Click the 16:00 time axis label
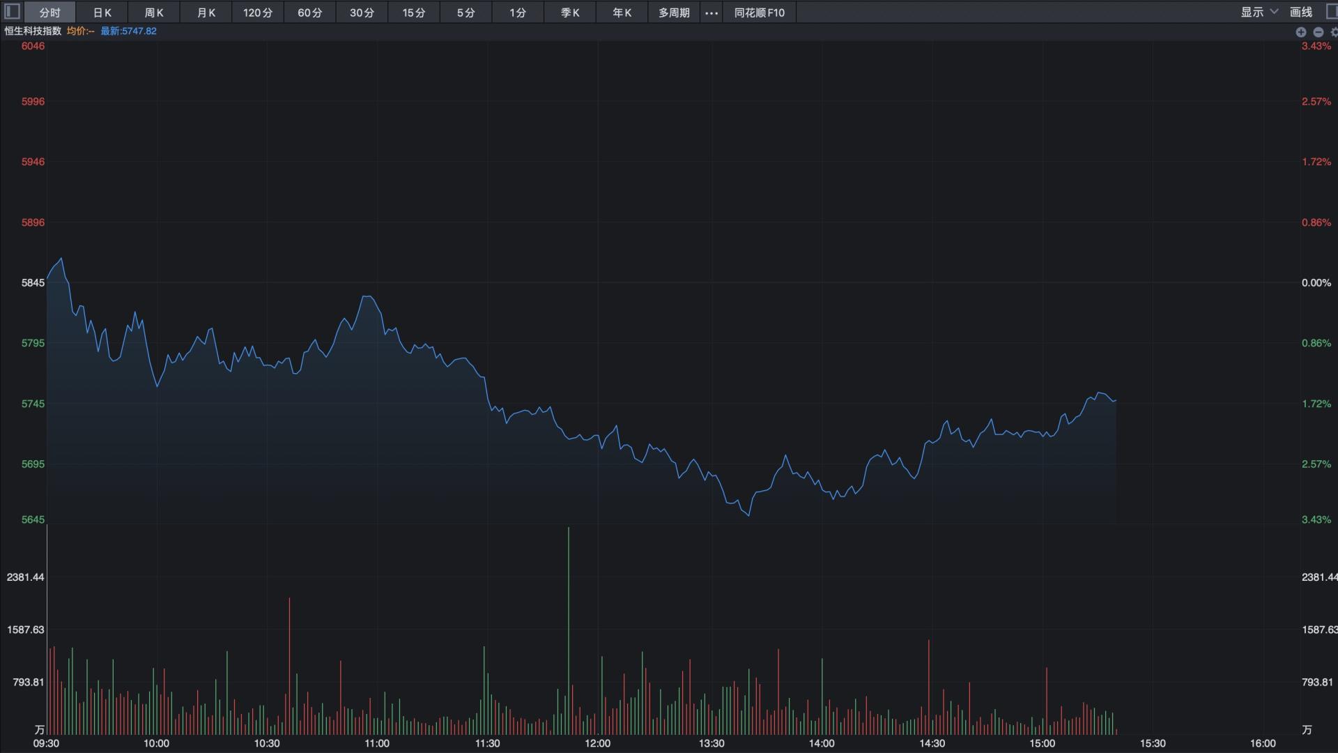 [x=1263, y=743]
